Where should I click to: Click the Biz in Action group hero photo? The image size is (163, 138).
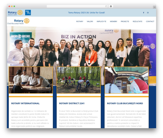81,47
